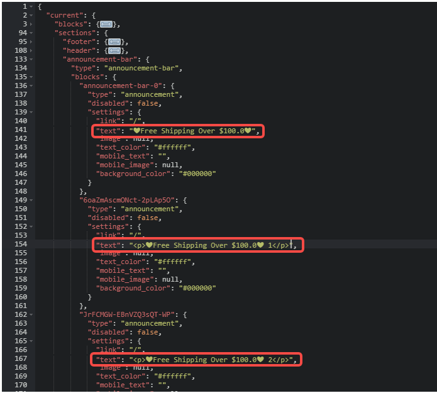The image size is (437, 398).
Task: Click "announcement" value on line 150
Action: point(150,209)
